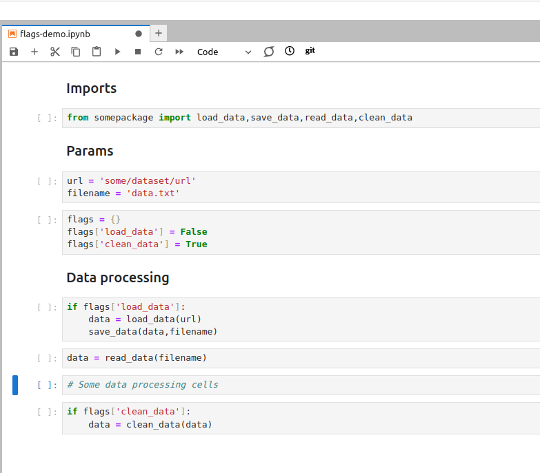Click the line flags['load_data'] = False
540x473 pixels.
click(x=137, y=232)
